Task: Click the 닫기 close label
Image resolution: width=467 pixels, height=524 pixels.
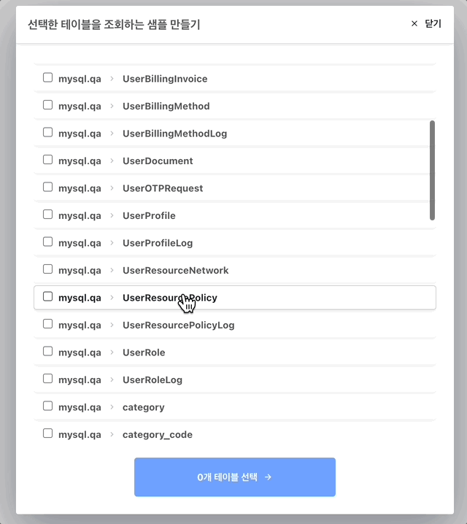Action: (x=433, y=23)
